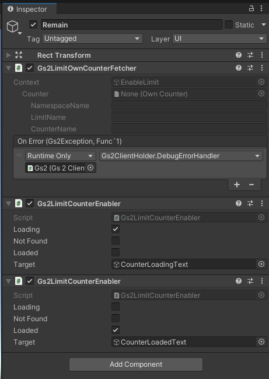The image size is (269, 379).
Task: Pick object for Context EnableLimit field
Action: click(261, 82)
